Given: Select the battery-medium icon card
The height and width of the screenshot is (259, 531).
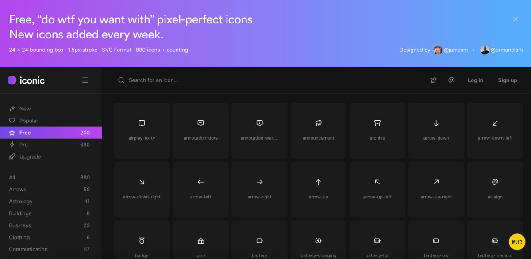Looking at the screenshot, I should coord(495,240).
